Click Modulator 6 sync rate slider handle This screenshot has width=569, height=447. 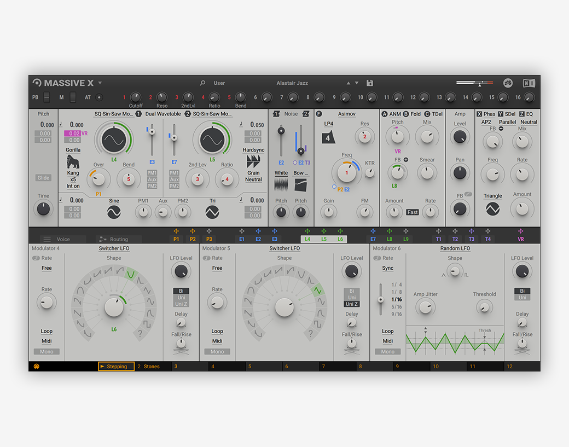pyautogui.click(x=380, y=300)
